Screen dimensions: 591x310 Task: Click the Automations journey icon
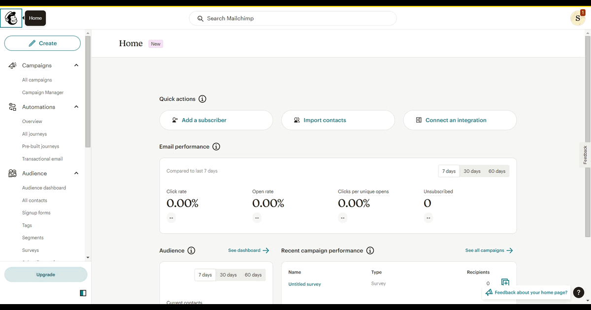tap(13, 107)
